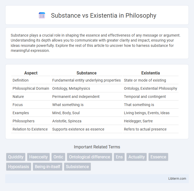The height and width of the screenshot is (191, 194).
Task: Select the Subsistence tag
Action: click(77, 167)
